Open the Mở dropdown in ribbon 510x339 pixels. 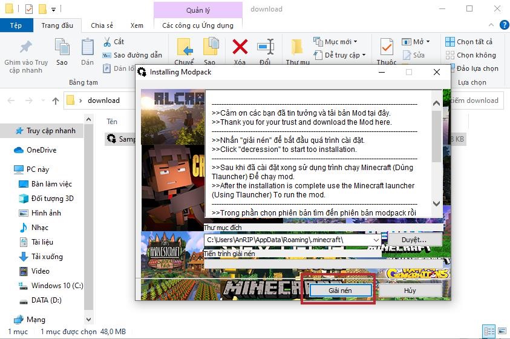416,42
